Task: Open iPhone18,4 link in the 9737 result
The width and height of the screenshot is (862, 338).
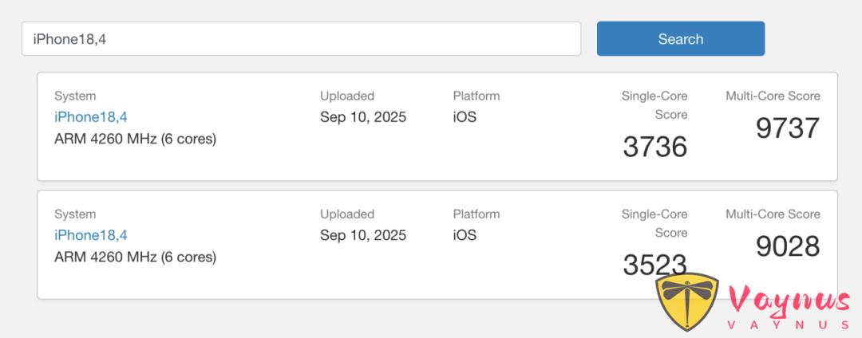Action: click(x=91, y=117)
